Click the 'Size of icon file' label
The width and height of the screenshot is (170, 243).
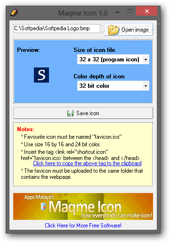click(x=94, y=50)
